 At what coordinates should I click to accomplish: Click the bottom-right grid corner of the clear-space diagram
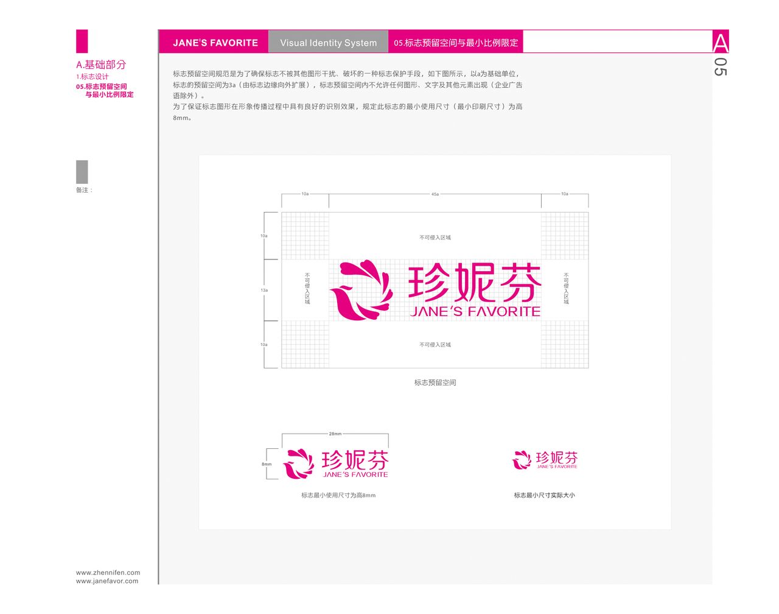pos(565,344)
